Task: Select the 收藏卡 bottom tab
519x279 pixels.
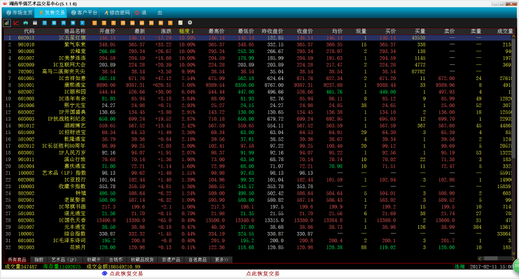Action: 94,260
